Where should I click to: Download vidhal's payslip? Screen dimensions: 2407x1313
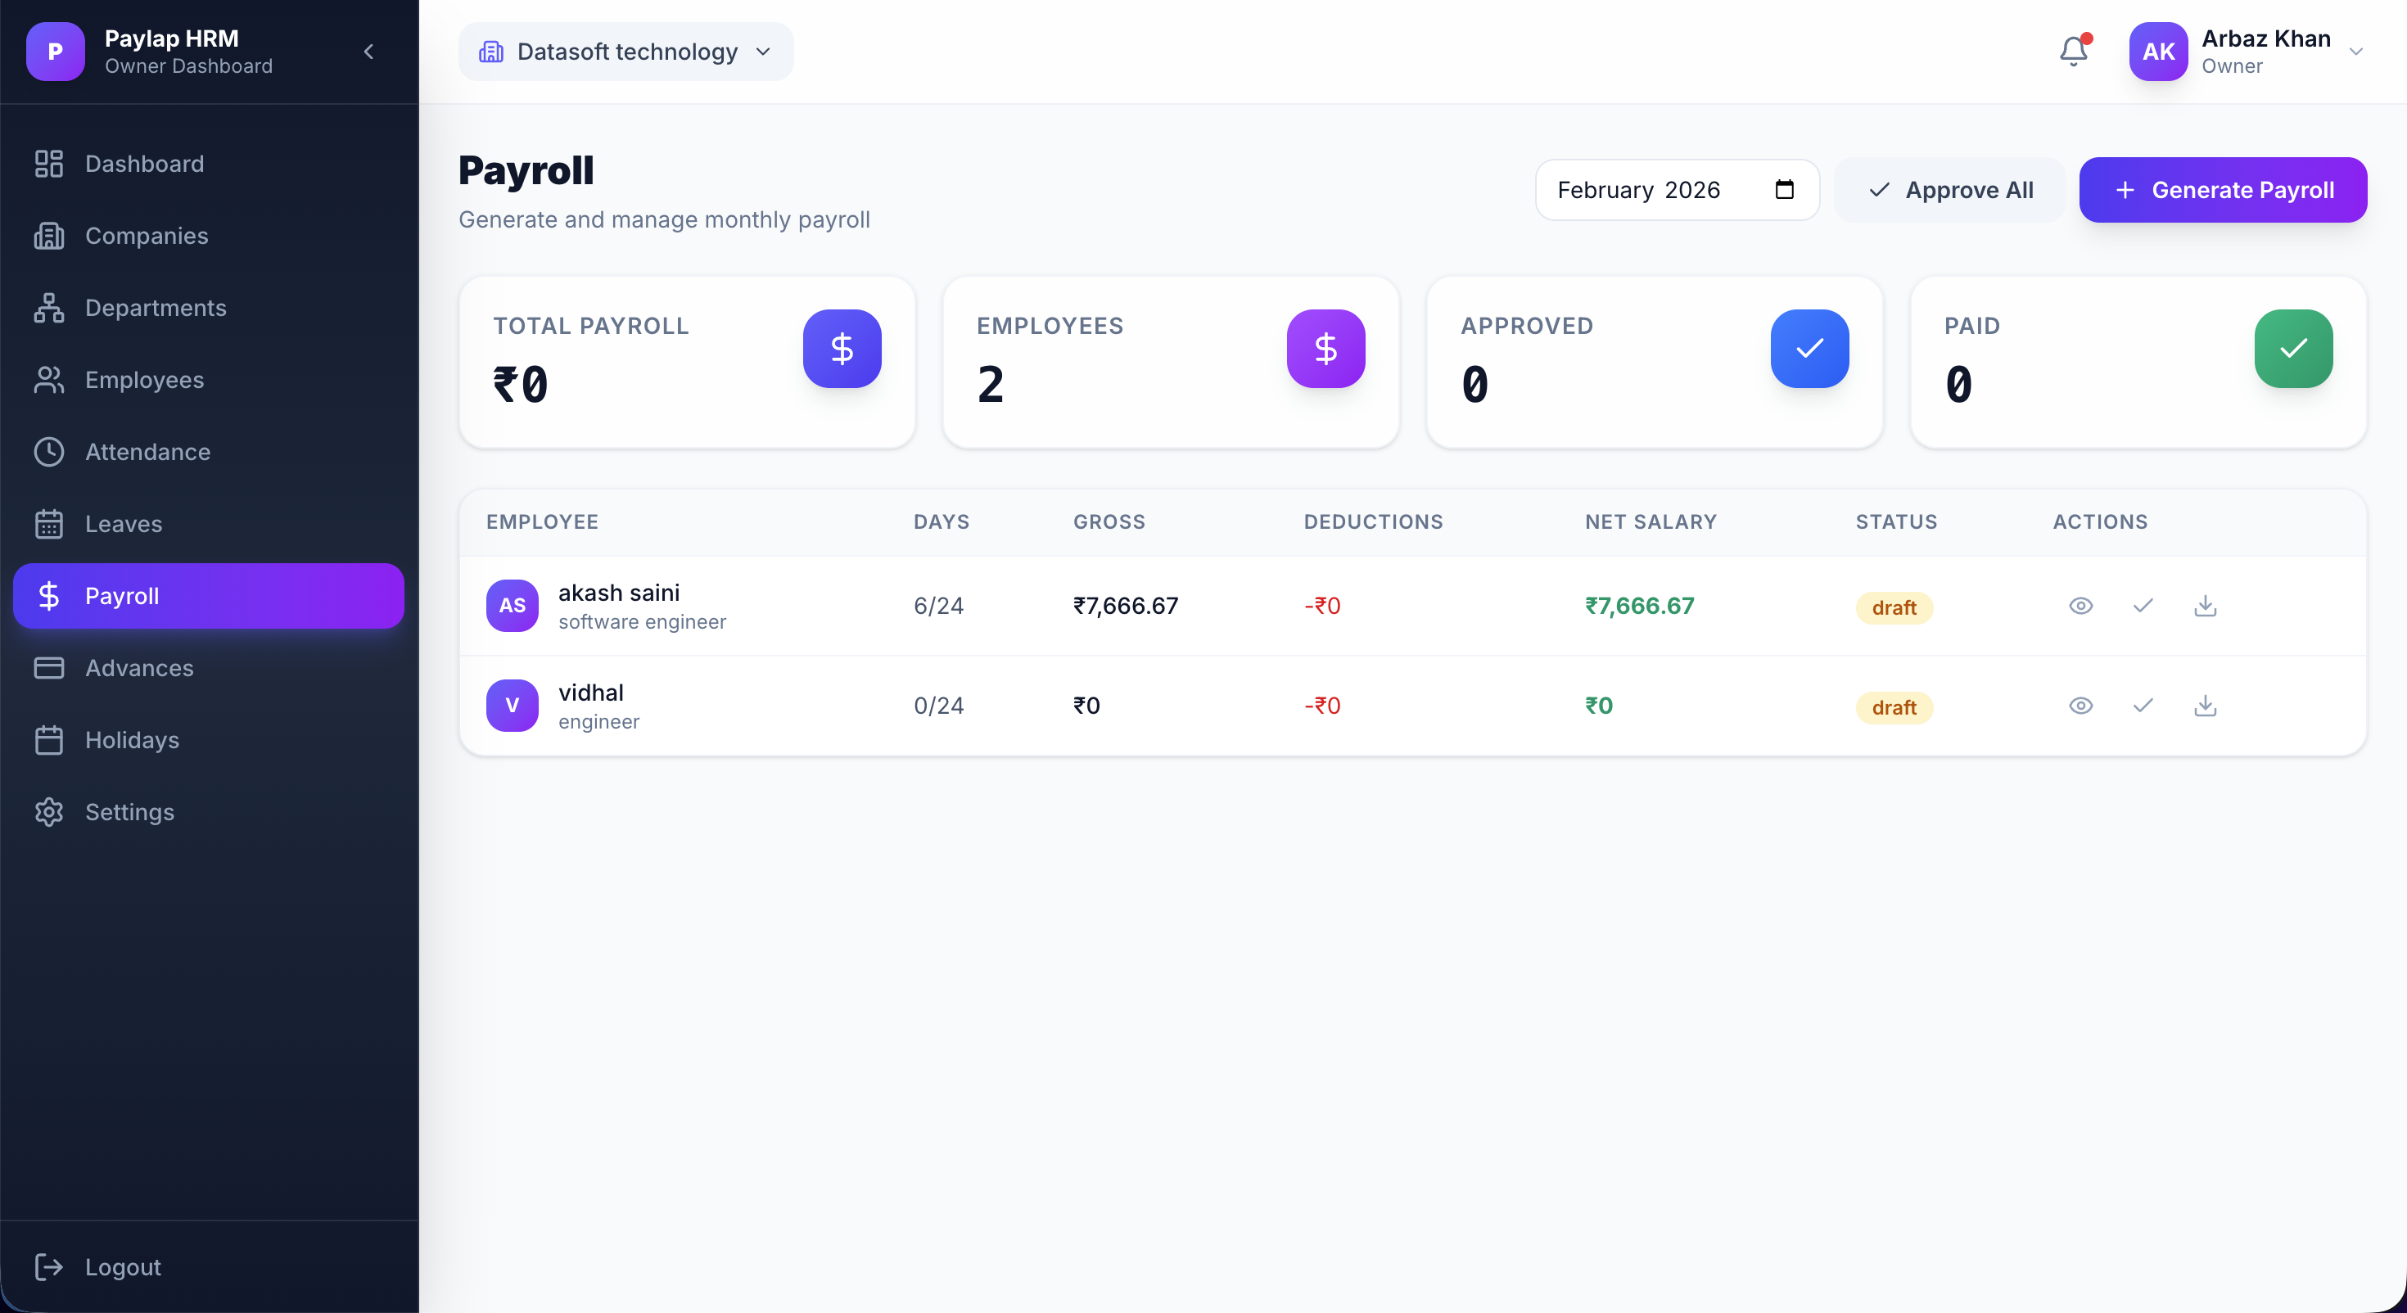[2205, 706]
